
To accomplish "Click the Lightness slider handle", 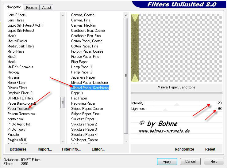I will coord(165,110).
